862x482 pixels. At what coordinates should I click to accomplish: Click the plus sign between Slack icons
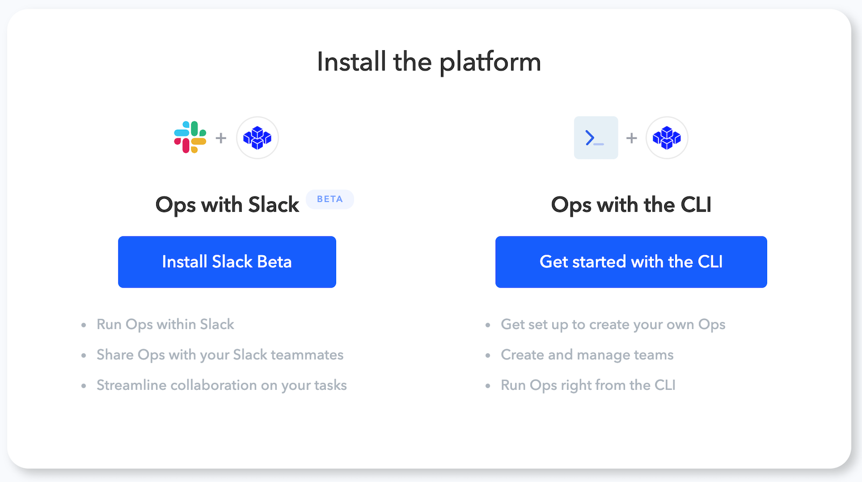pos(221,138)
